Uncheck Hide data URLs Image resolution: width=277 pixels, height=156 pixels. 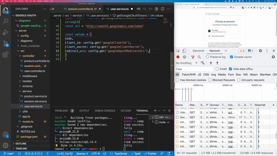(230, 69)
